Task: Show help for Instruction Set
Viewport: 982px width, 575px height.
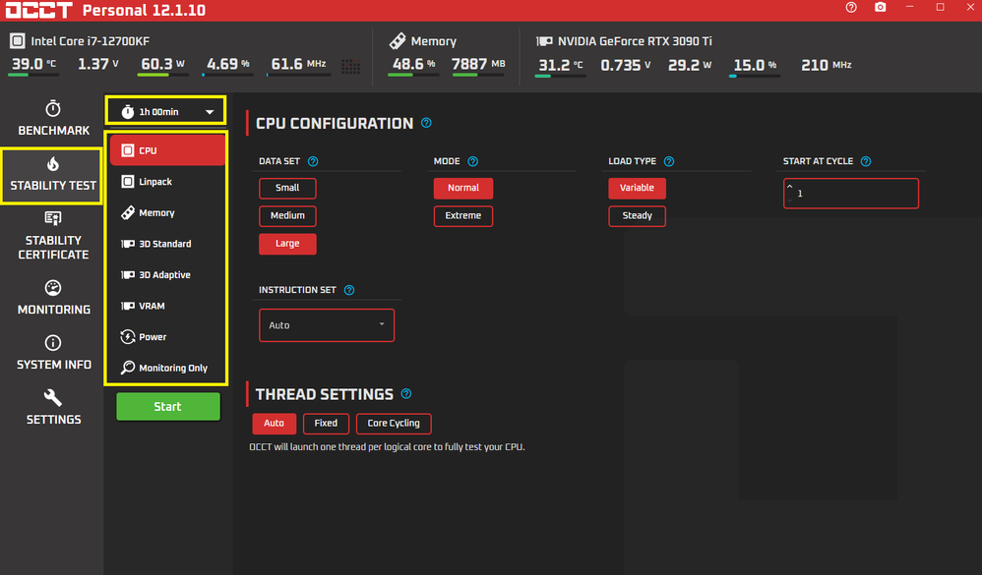Action: [x=349, y=290]
